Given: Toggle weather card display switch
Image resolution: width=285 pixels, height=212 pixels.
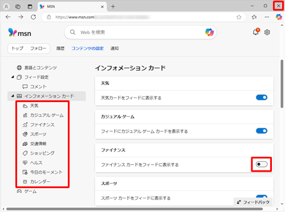Looking at the screenshot, I should point(262,97).
